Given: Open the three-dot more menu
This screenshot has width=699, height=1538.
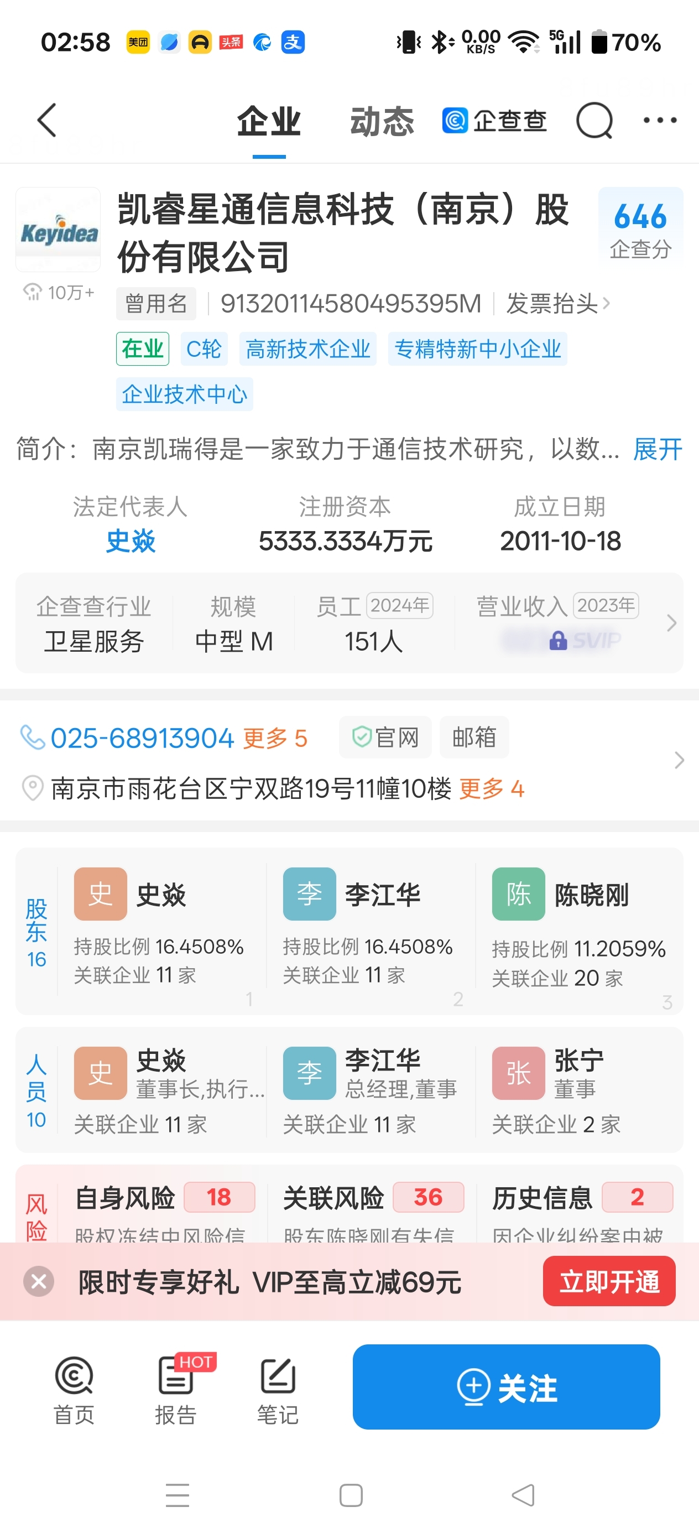Looking at the screenshot, I should coord(660,121).
